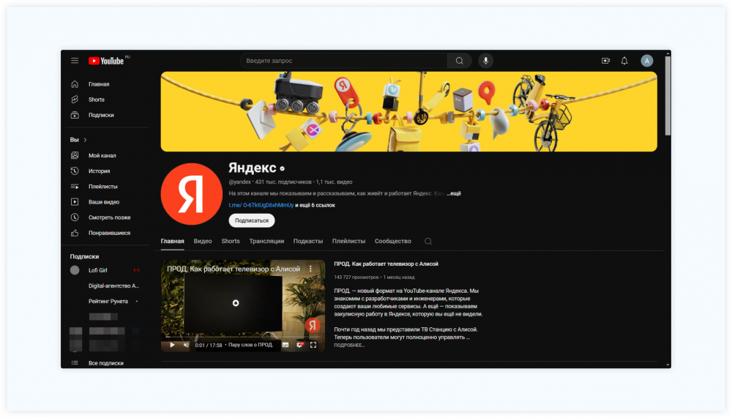Image resolution: width=732 pixels, height=418 pixels.
Task: Click the channel search magnifier icon
Action: click(x=428, y=242)
